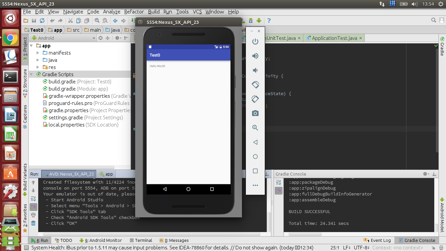446x251 pixels.
Task: Switch to ApplicationTest.java tab
Action: [334, 38]
